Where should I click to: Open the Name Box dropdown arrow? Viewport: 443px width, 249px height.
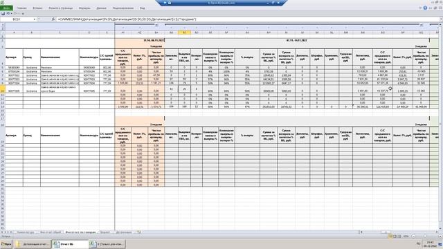pyautogui.click(x=35, y=19)
